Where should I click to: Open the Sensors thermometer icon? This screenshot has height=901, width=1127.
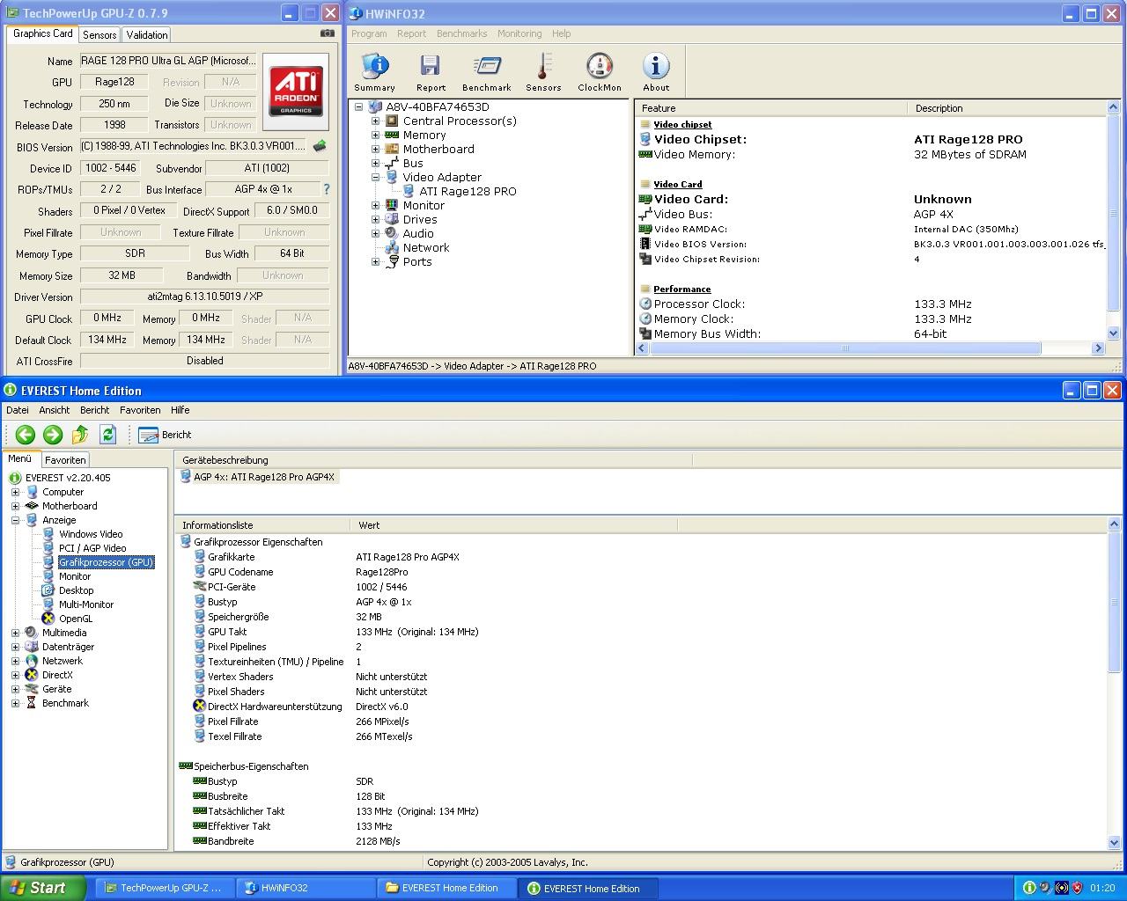tap(543, 67)
